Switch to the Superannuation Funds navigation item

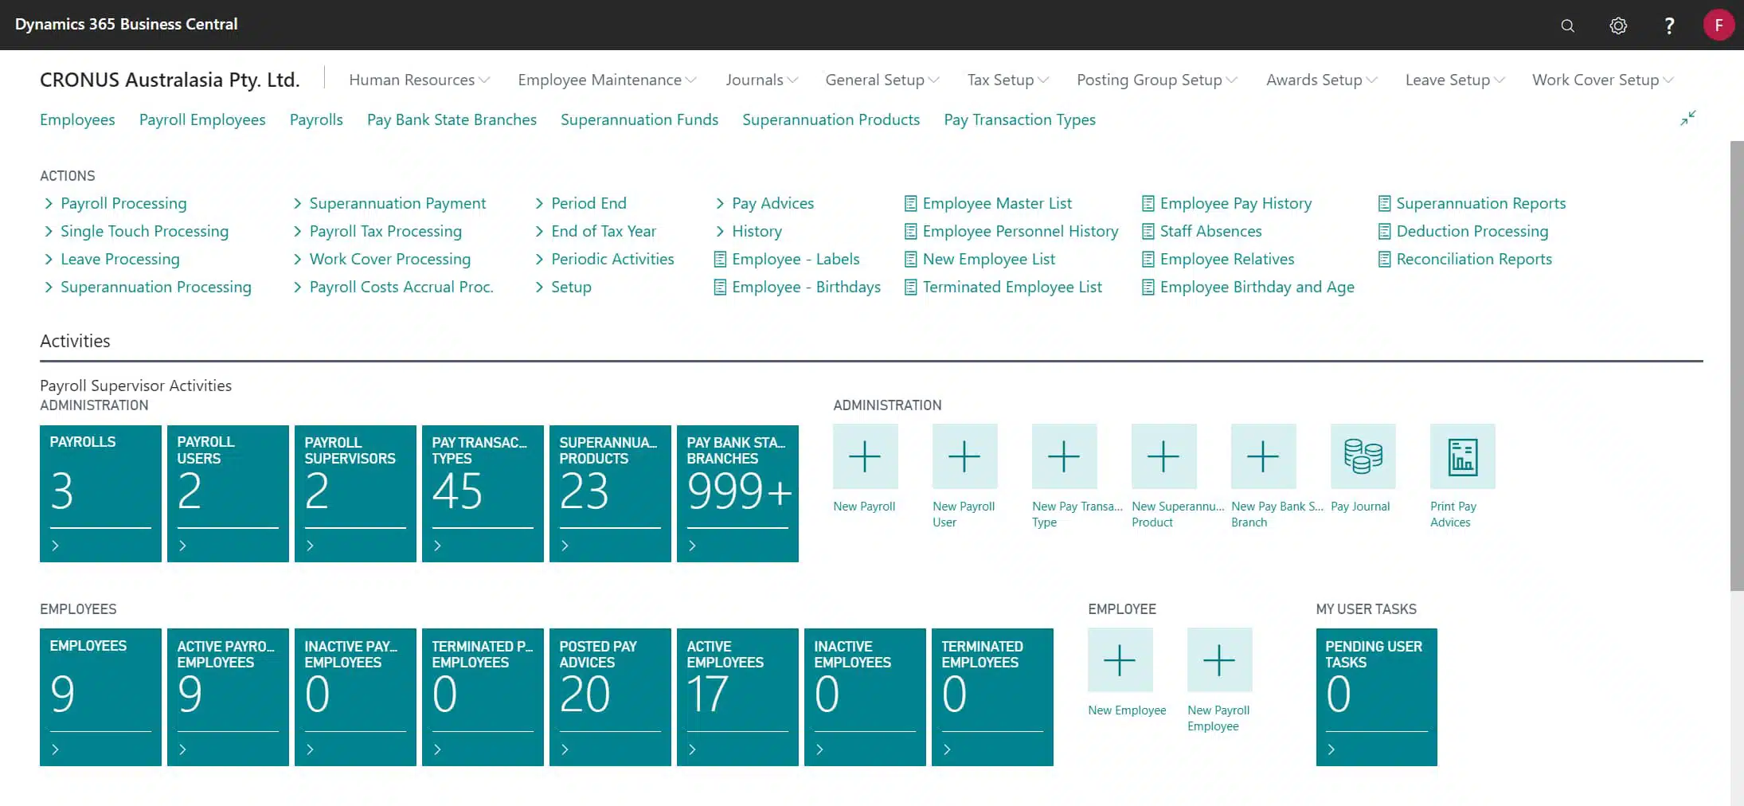(639, 119)
